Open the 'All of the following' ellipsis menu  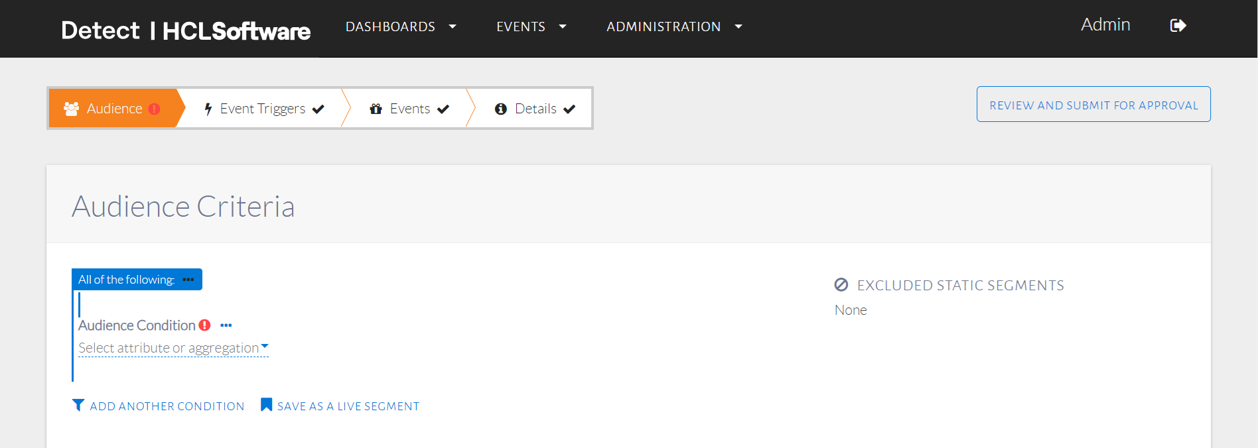tap(188, 280)
